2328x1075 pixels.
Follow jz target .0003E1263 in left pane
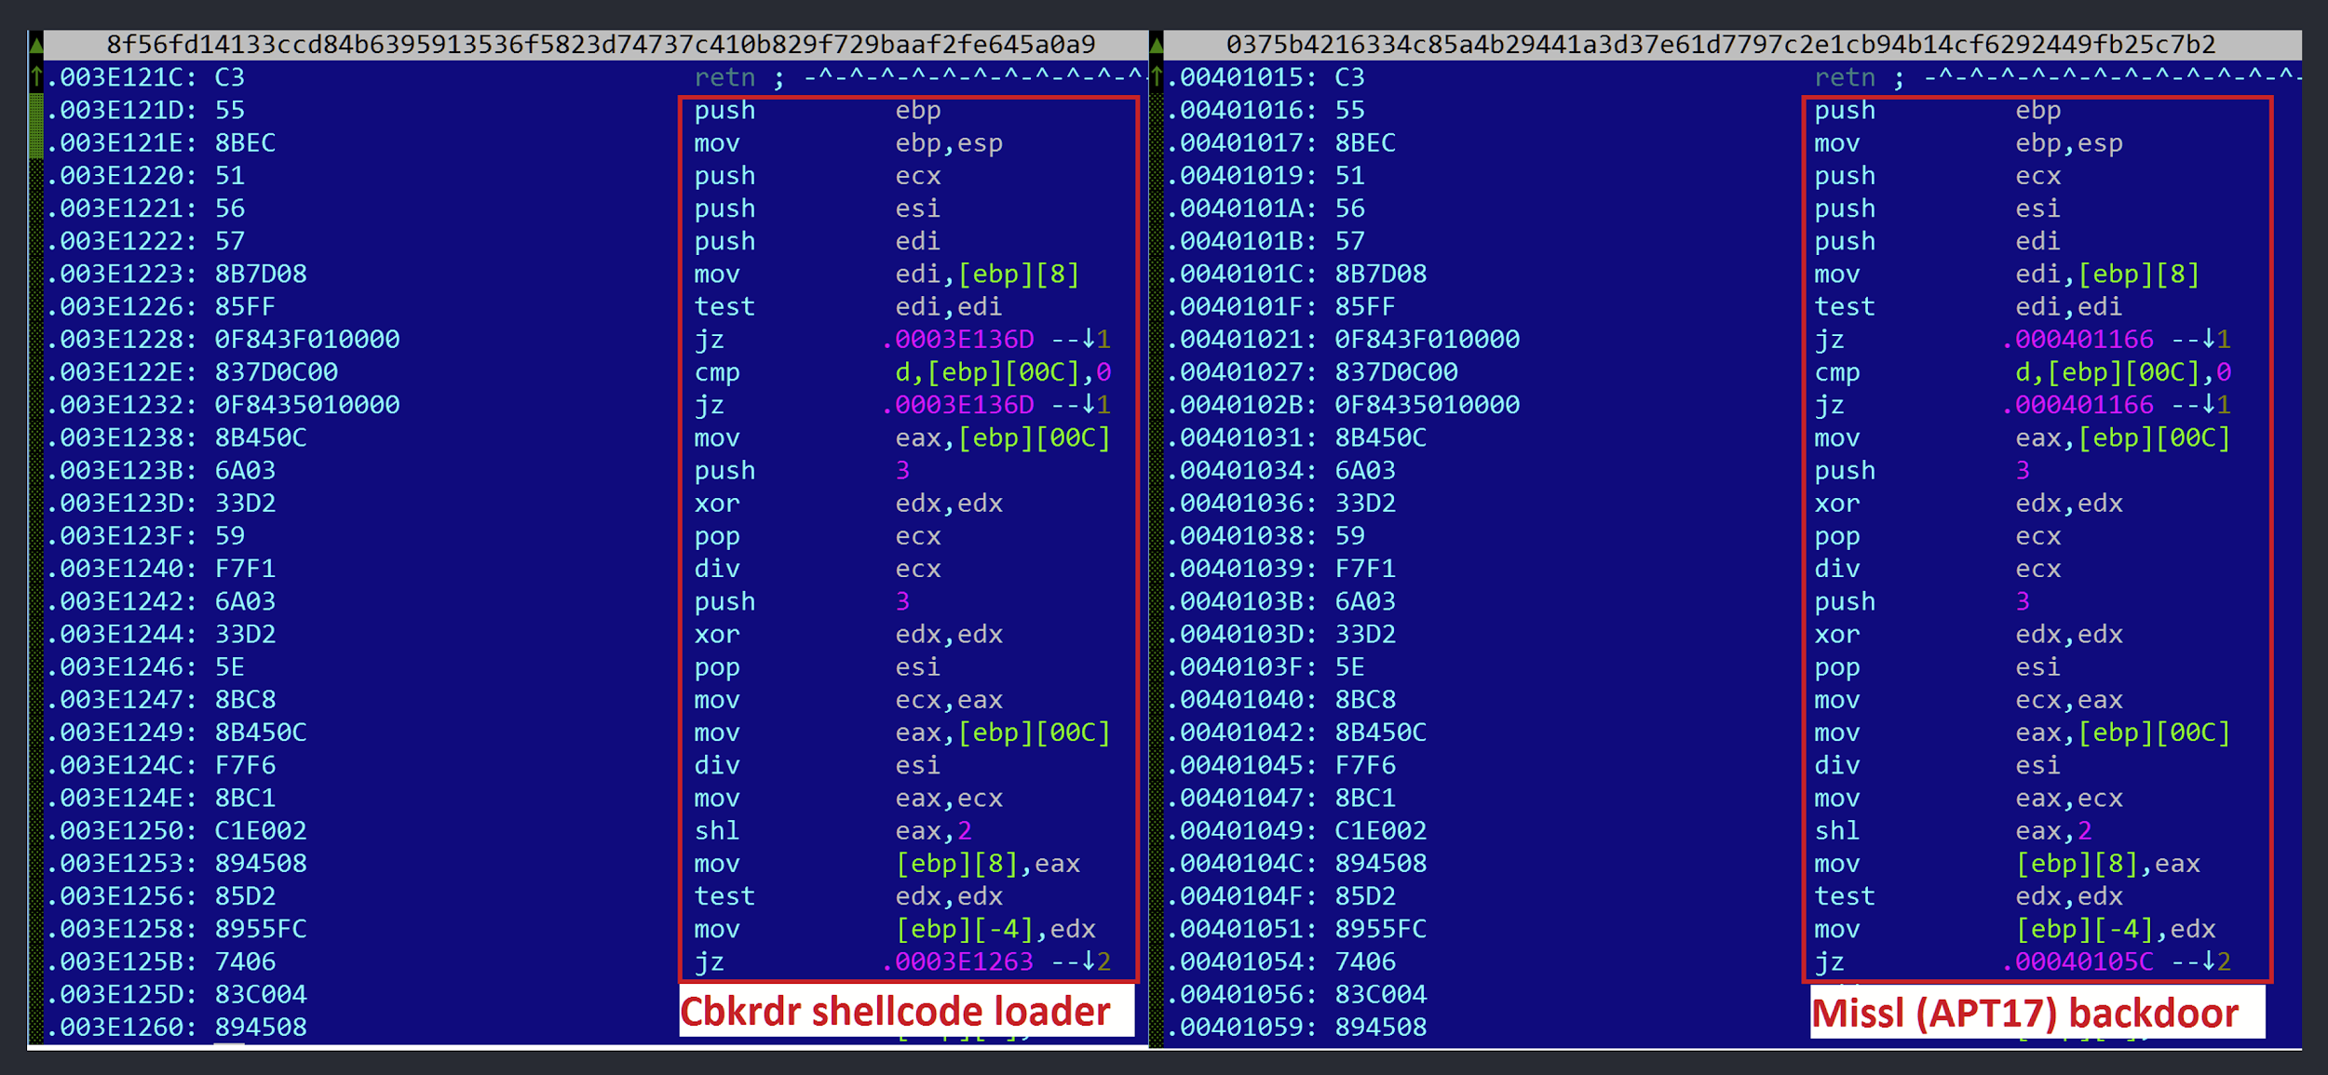[959, 961]
